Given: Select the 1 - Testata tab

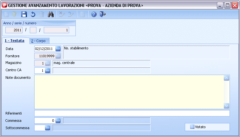Looking at the screenshot, I should click(15, 40).
